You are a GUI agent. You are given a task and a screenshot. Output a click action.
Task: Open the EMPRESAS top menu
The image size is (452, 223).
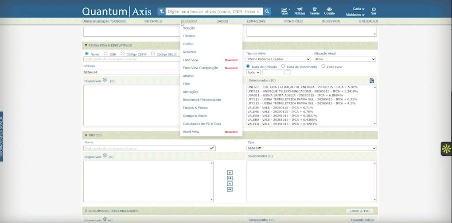click(x=256, y=21)
